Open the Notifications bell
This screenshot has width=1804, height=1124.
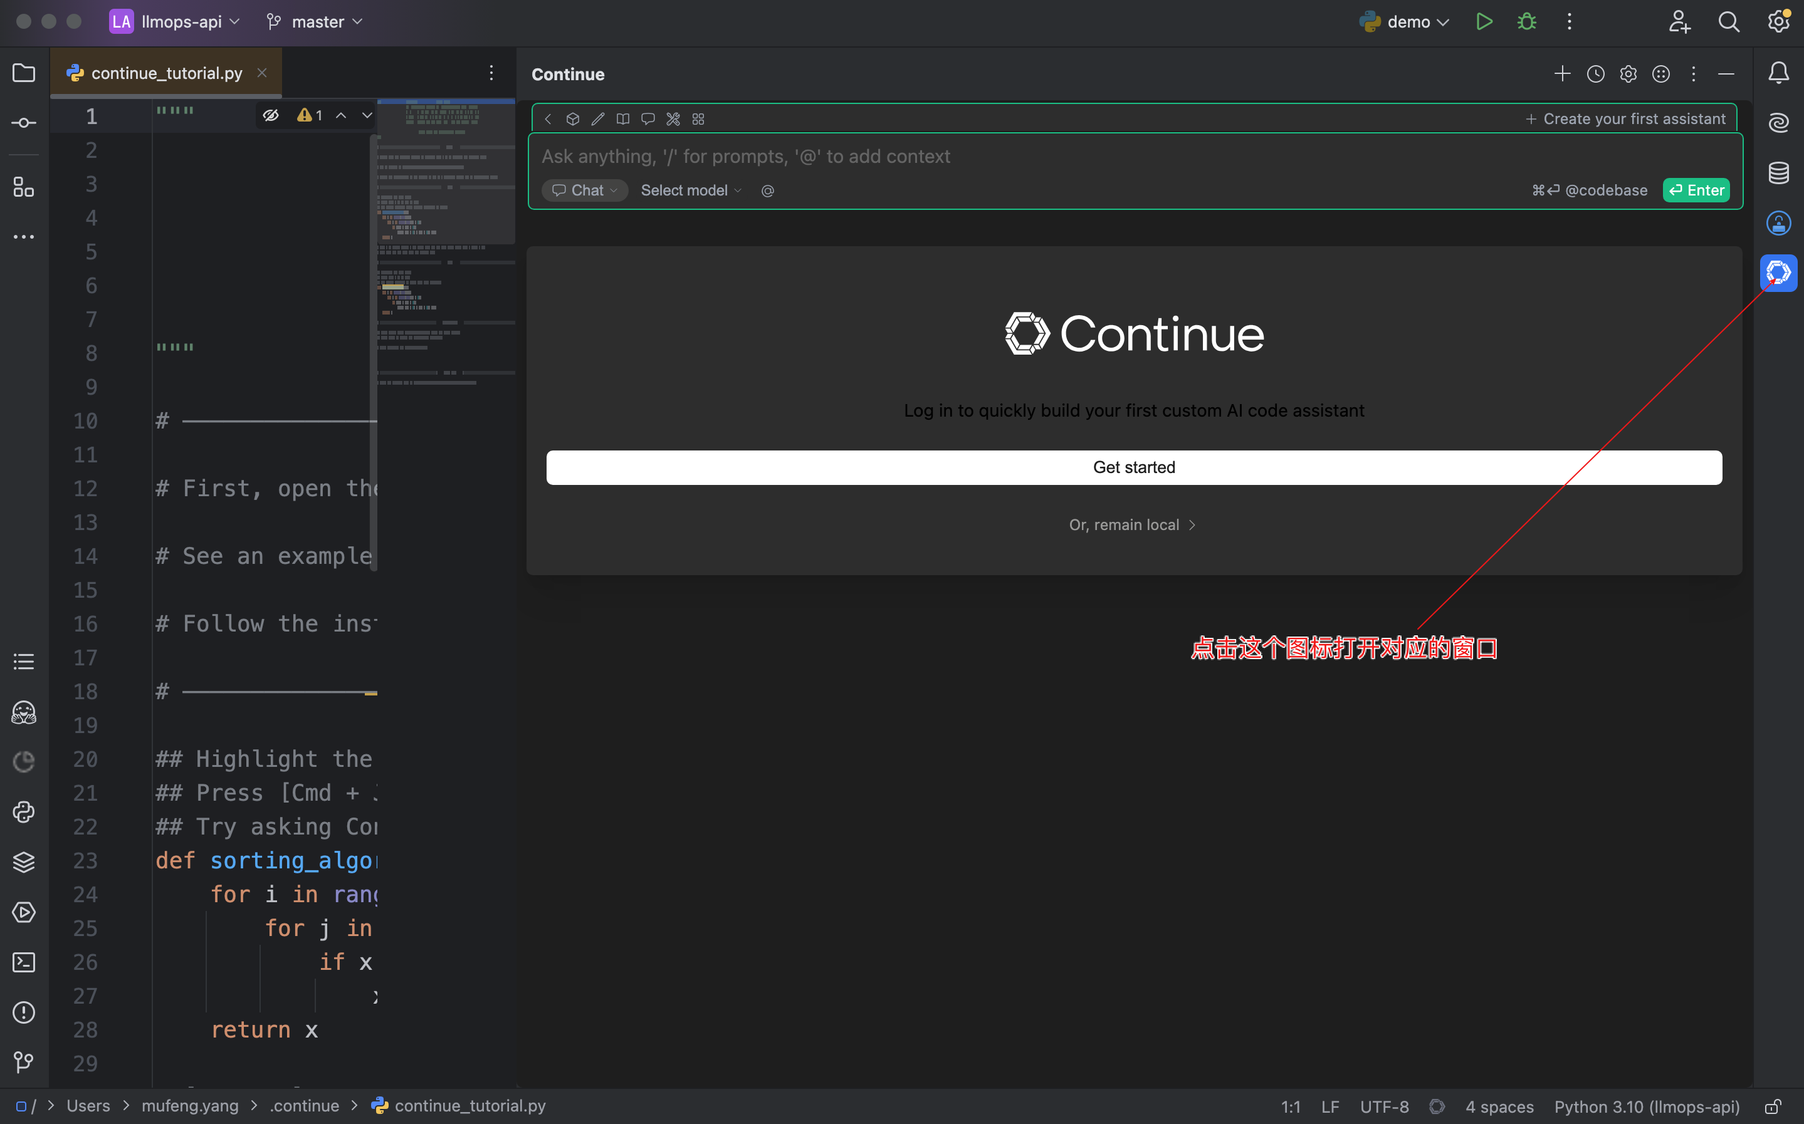pyautogui.click(x=1779, y=72)
